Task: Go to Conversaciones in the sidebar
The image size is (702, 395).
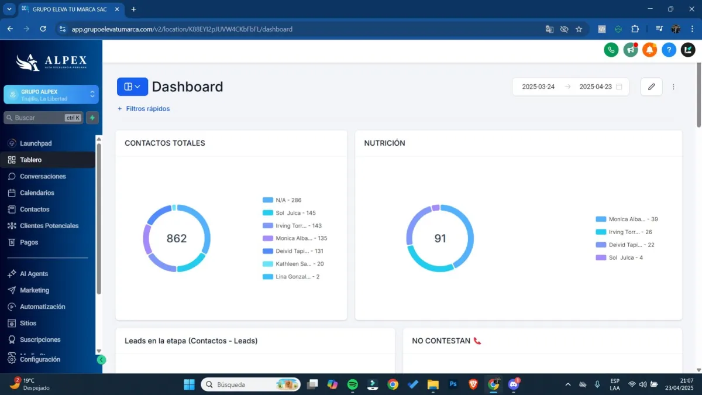Action: point(43,176)
